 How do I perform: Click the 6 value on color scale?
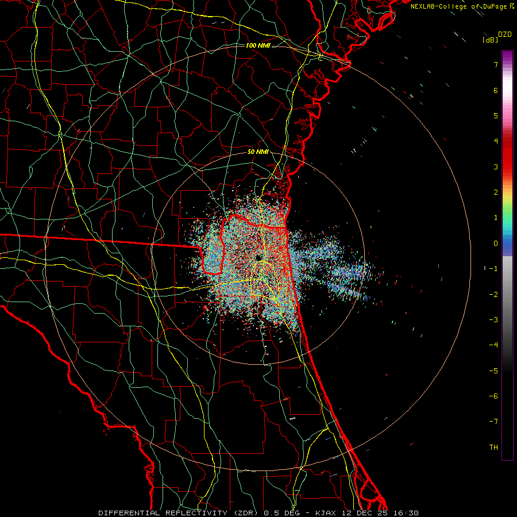[x=496, y=90]
